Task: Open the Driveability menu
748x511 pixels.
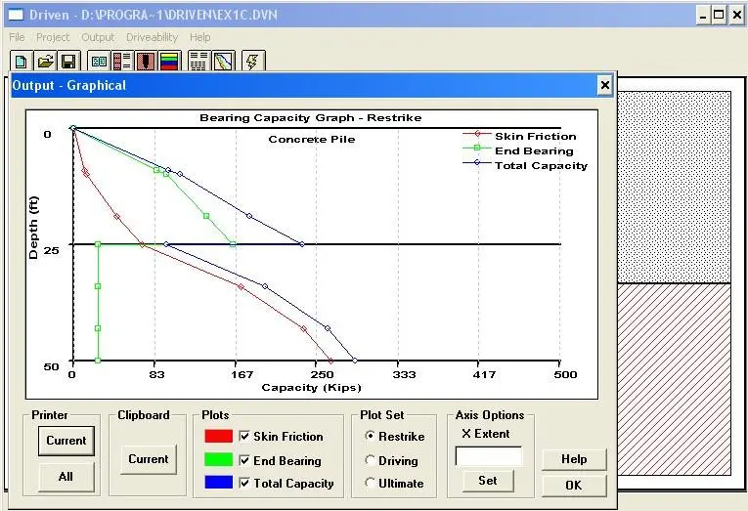Action: [x=152, y=37]
